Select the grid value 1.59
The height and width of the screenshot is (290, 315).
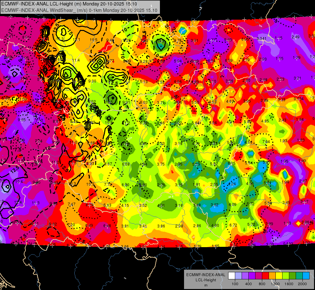pyautogui.click(x=23, y=99)
